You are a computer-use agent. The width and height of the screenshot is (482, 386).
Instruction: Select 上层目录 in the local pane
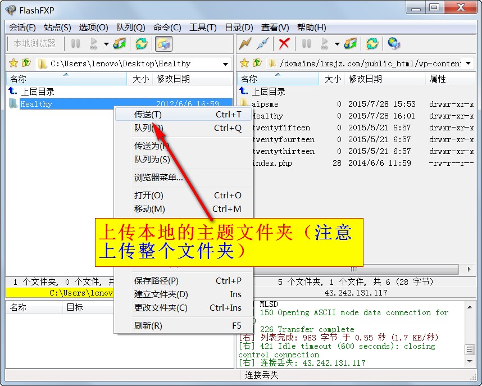(x=119, y=92)
